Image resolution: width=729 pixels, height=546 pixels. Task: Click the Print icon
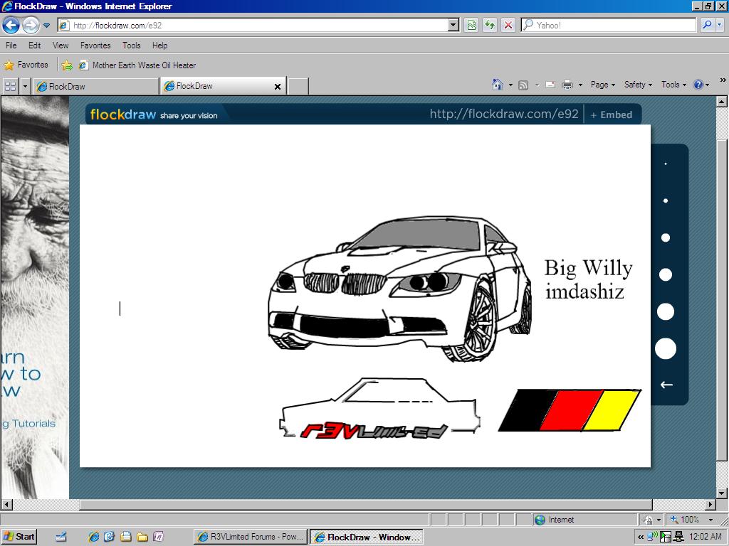(567, 85)
